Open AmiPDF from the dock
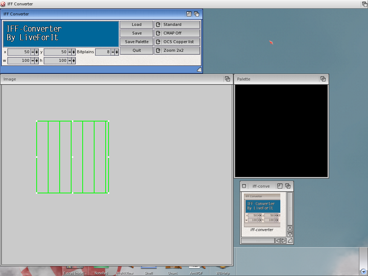Image resolution: width=368 pixels, height=276 pixels. (197, 271)
